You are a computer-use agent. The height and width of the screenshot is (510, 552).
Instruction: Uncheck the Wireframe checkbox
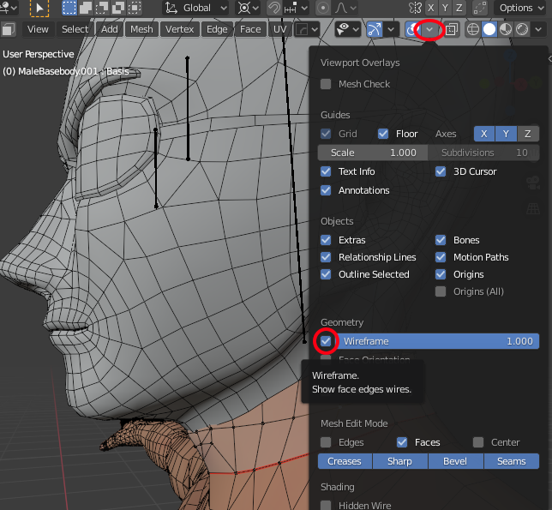(326, 341)
